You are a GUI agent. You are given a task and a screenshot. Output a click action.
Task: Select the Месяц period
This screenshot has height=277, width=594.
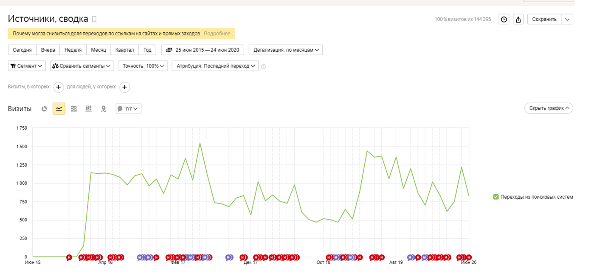99,50
